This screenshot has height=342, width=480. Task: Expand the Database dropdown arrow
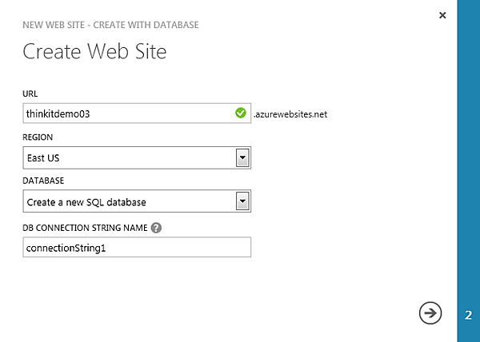[x=243, y=202]
